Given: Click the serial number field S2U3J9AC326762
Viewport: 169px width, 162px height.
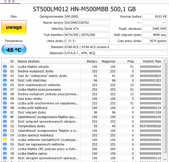Looking at the screenshot, I should tap(87, 23).
